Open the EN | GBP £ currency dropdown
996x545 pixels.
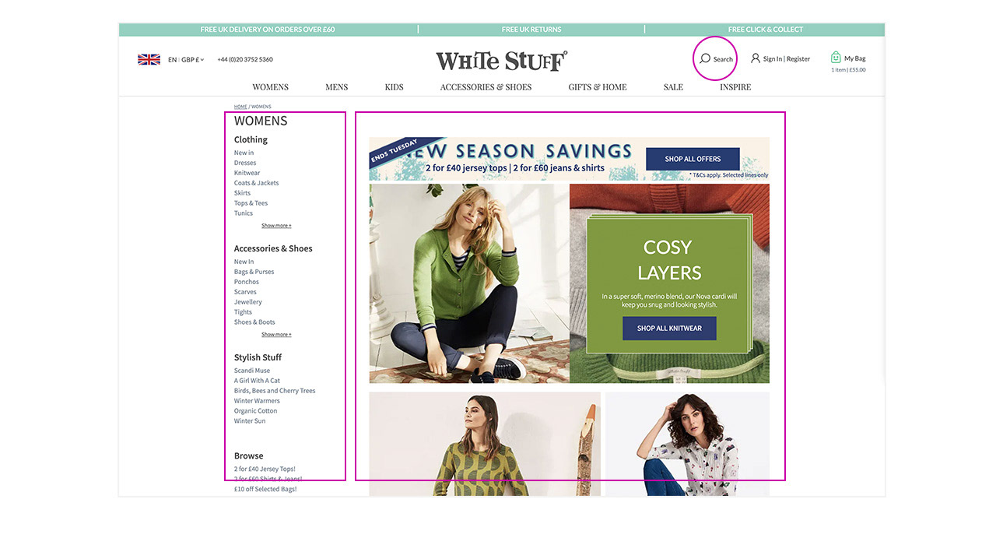(186, 59)
